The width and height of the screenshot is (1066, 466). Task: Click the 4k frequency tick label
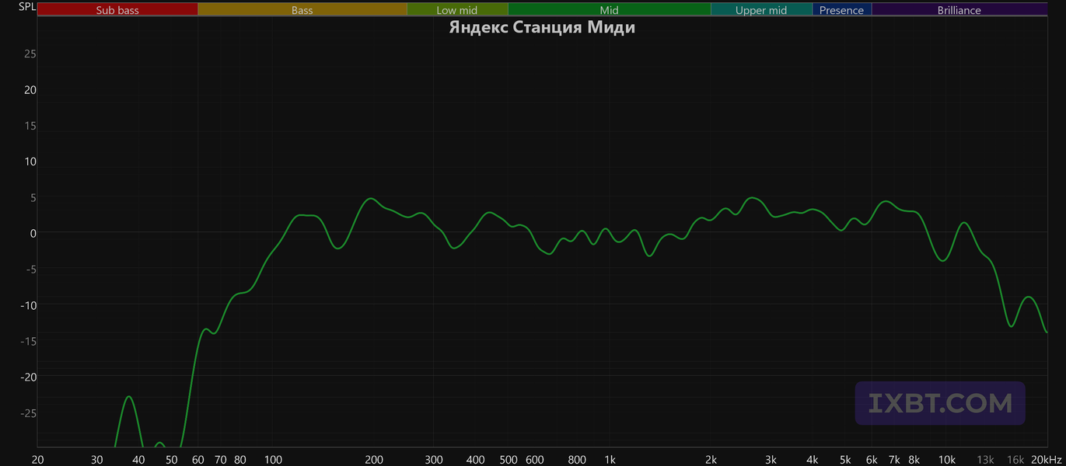(x=813, y=459)
